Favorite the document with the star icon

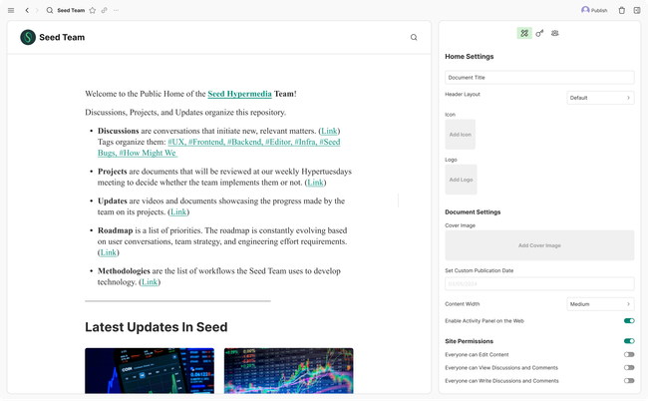pos(93,10)
